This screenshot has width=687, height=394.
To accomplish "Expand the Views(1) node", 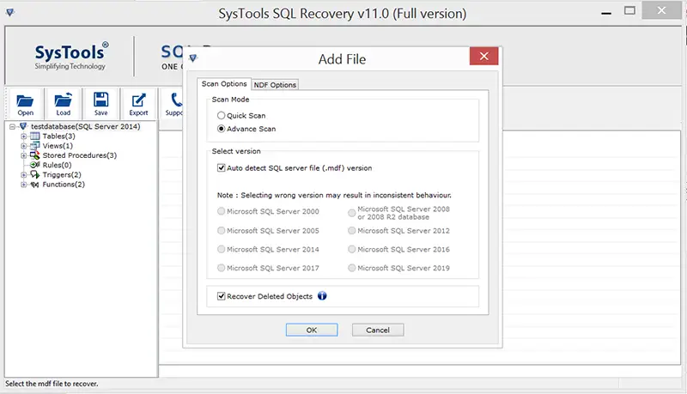I will [x=24, y=146].
